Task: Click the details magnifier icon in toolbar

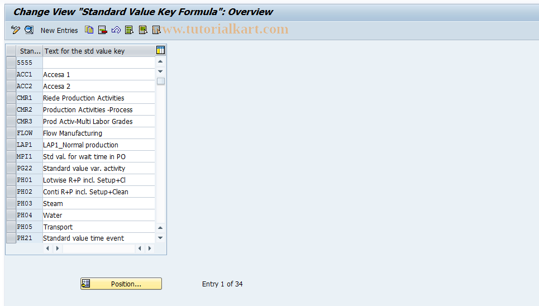Action: coord(29,30)
